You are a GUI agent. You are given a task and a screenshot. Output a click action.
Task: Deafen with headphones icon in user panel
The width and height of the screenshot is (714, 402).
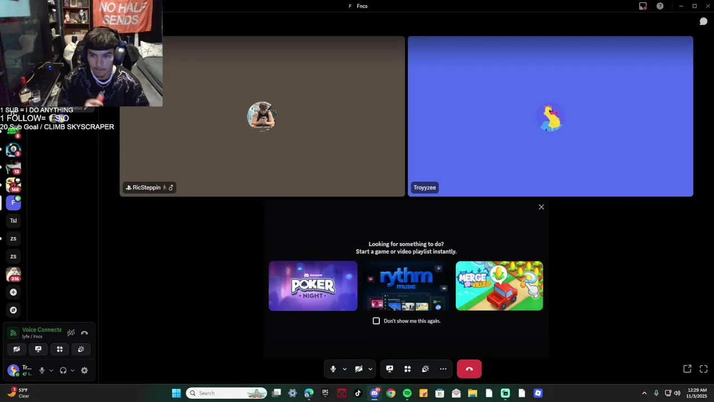pos(63,370)
